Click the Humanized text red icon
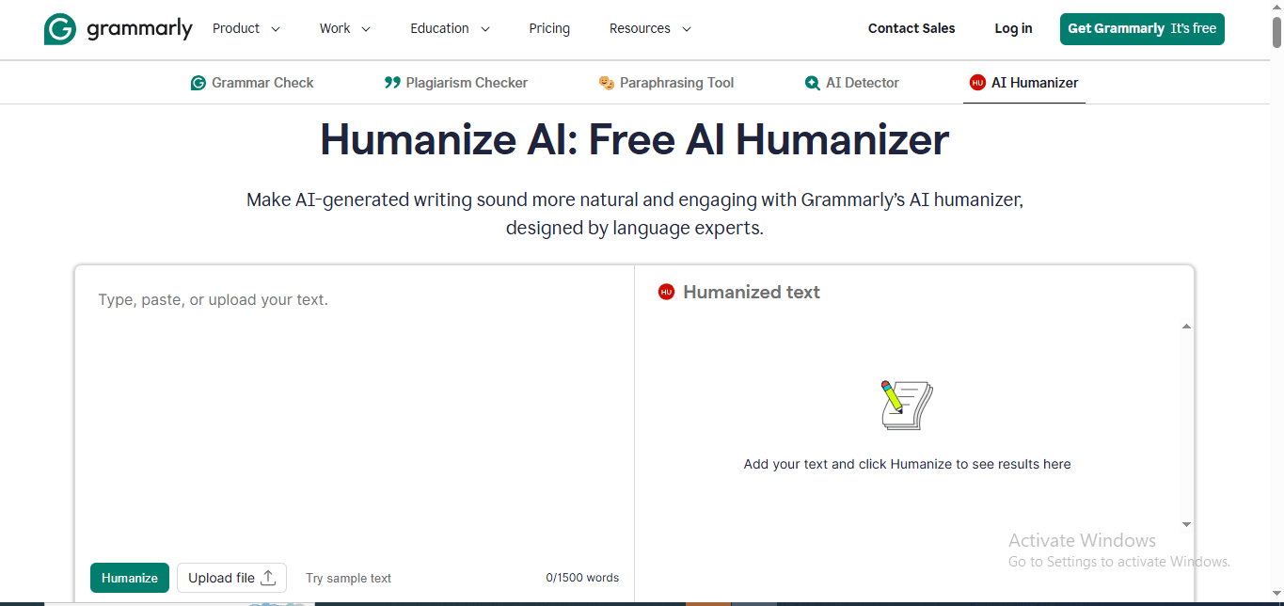 tap(666, 293)
